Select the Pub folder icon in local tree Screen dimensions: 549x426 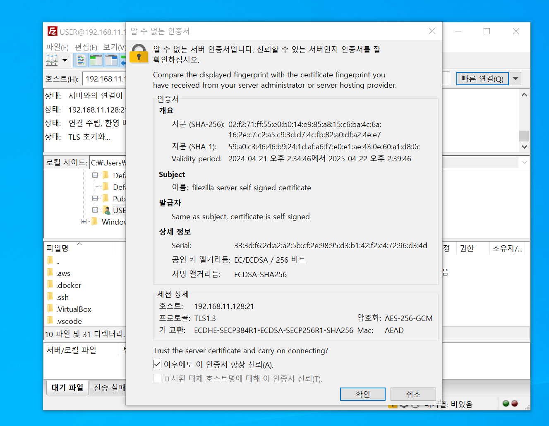[x=106, y=198]
